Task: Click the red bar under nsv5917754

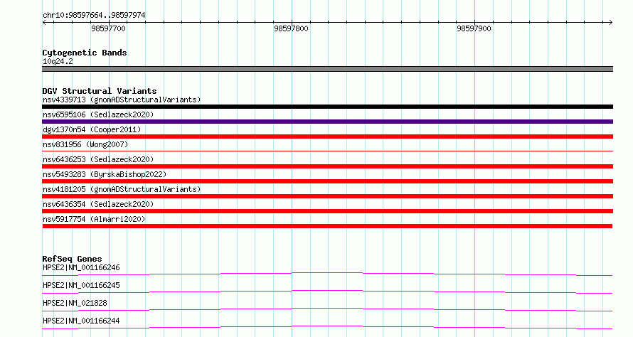Action: [x=327, y=226]
